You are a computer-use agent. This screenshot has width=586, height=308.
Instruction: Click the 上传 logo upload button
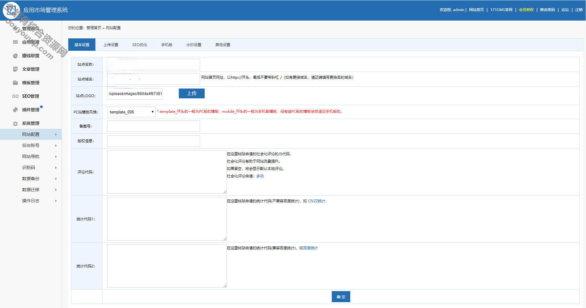(x=192, y=93)
